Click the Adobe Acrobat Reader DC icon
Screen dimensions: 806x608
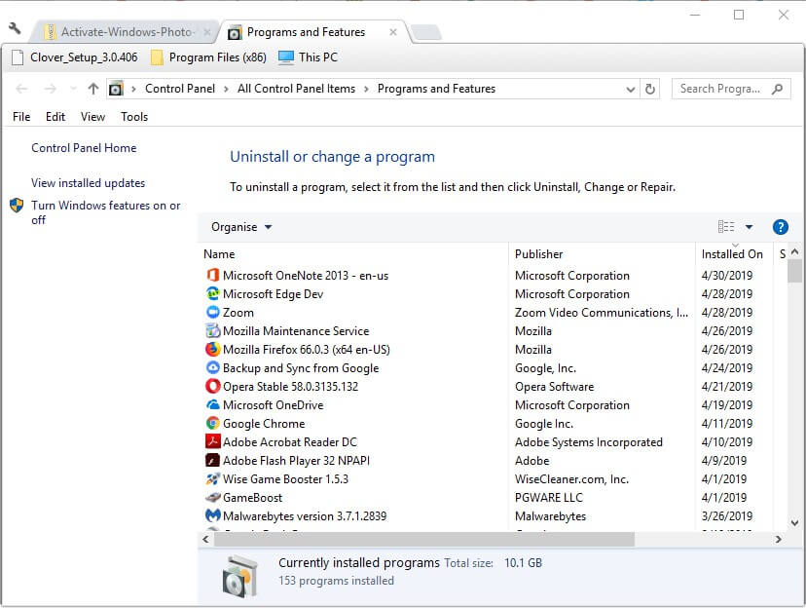[212, 441]
